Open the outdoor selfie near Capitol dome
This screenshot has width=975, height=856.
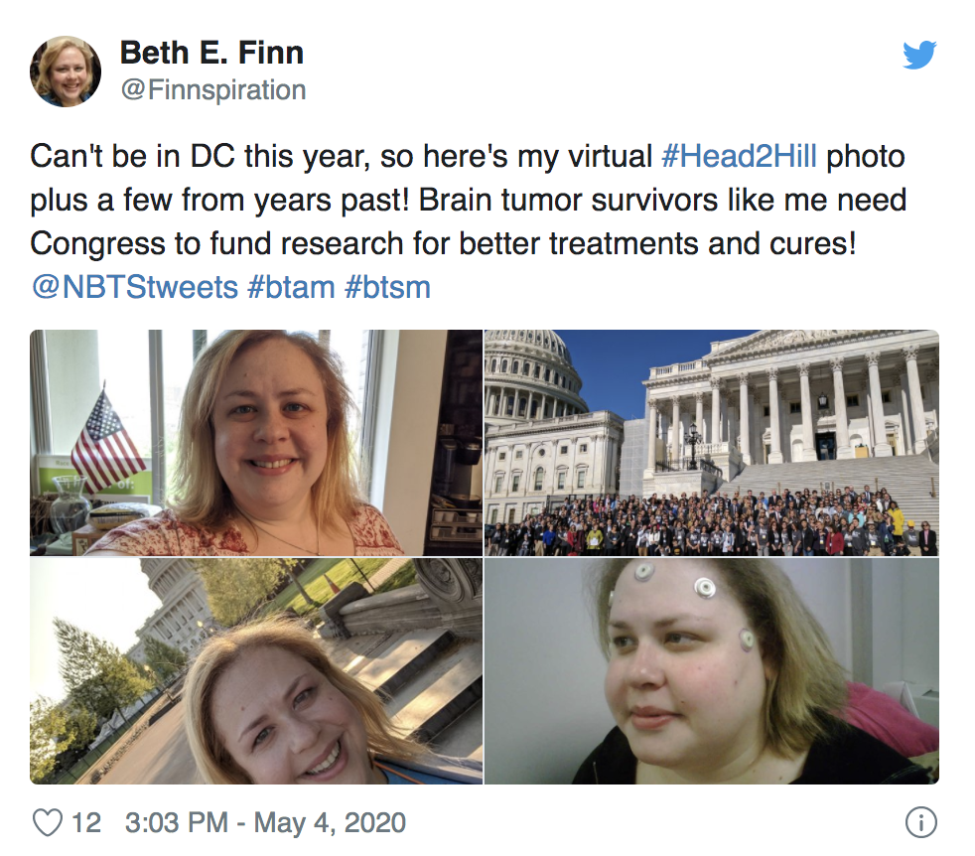click(x=255, y=670)
